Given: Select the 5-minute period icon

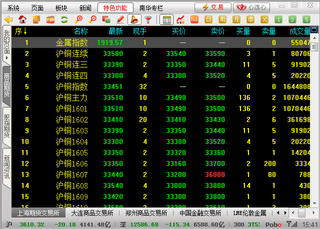Looking at the screenshot, I should point(306,19).
